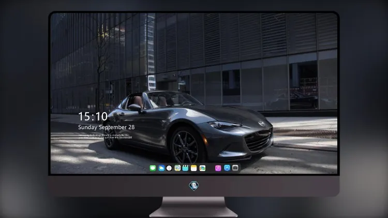This screenshot has height=218, width=388.
Task: Open the teal clapperboard video app
Action: pos(185,168)
